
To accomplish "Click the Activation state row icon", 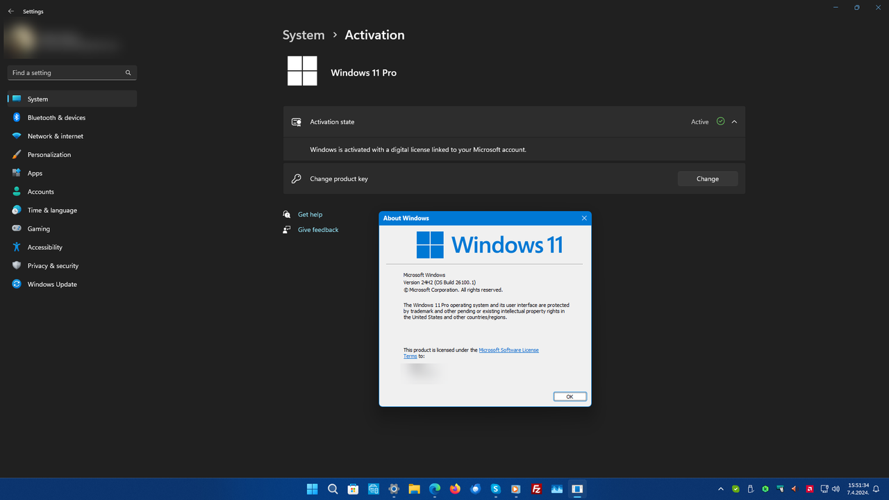I will pyautogui.click(x=297, y=122).
